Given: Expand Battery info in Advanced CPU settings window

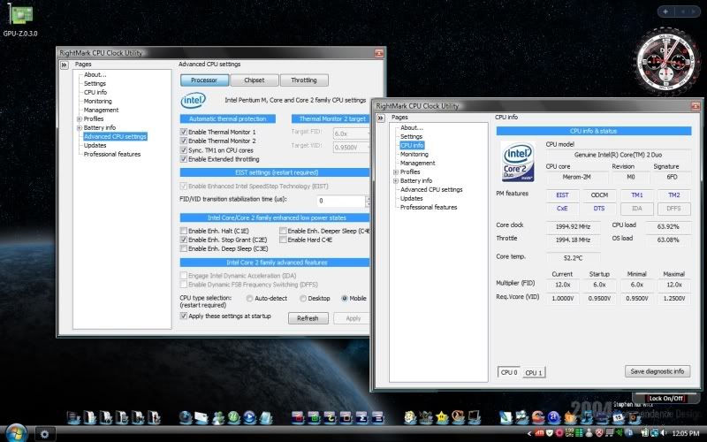Looking at the screenshot, I should click(x=80, y=128).
